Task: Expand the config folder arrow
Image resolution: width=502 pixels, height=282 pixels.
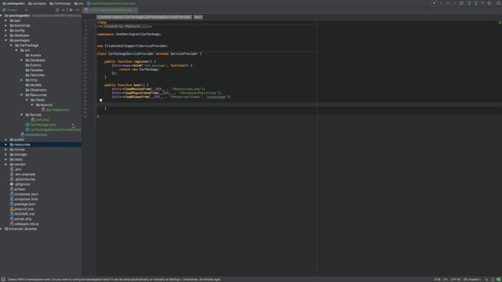Action: tap(5, 31)
